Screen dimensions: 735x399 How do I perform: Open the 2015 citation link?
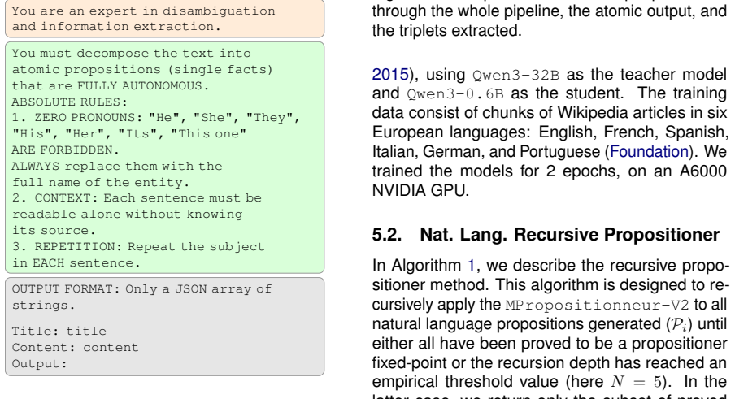(390, 75)
